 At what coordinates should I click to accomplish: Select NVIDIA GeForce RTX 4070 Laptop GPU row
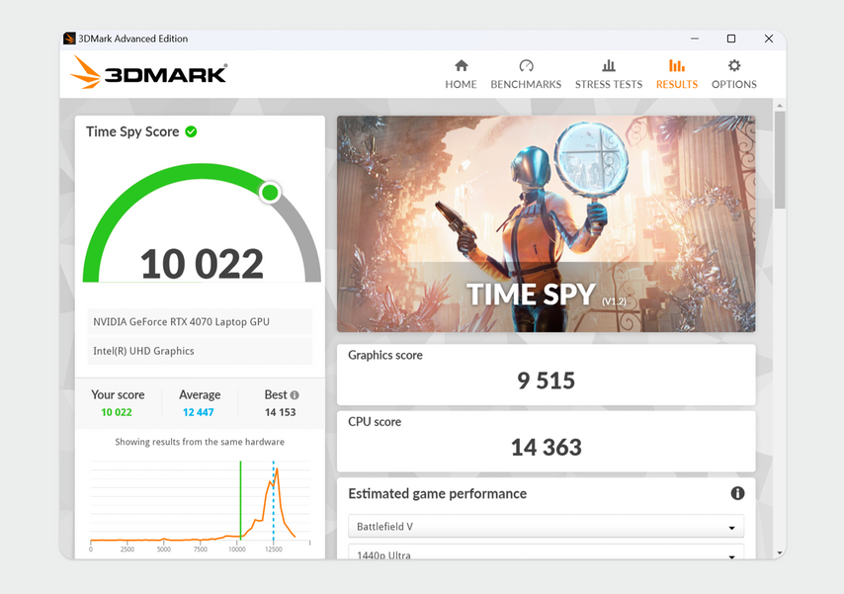point(200,321)
